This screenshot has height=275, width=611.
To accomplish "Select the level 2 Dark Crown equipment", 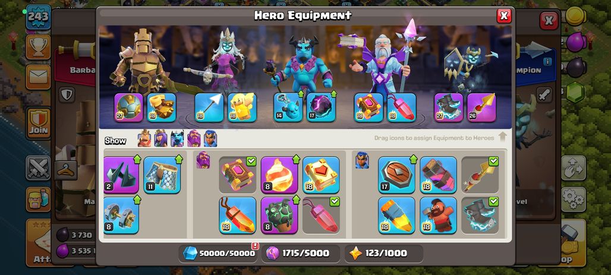I will click(121, 175).
